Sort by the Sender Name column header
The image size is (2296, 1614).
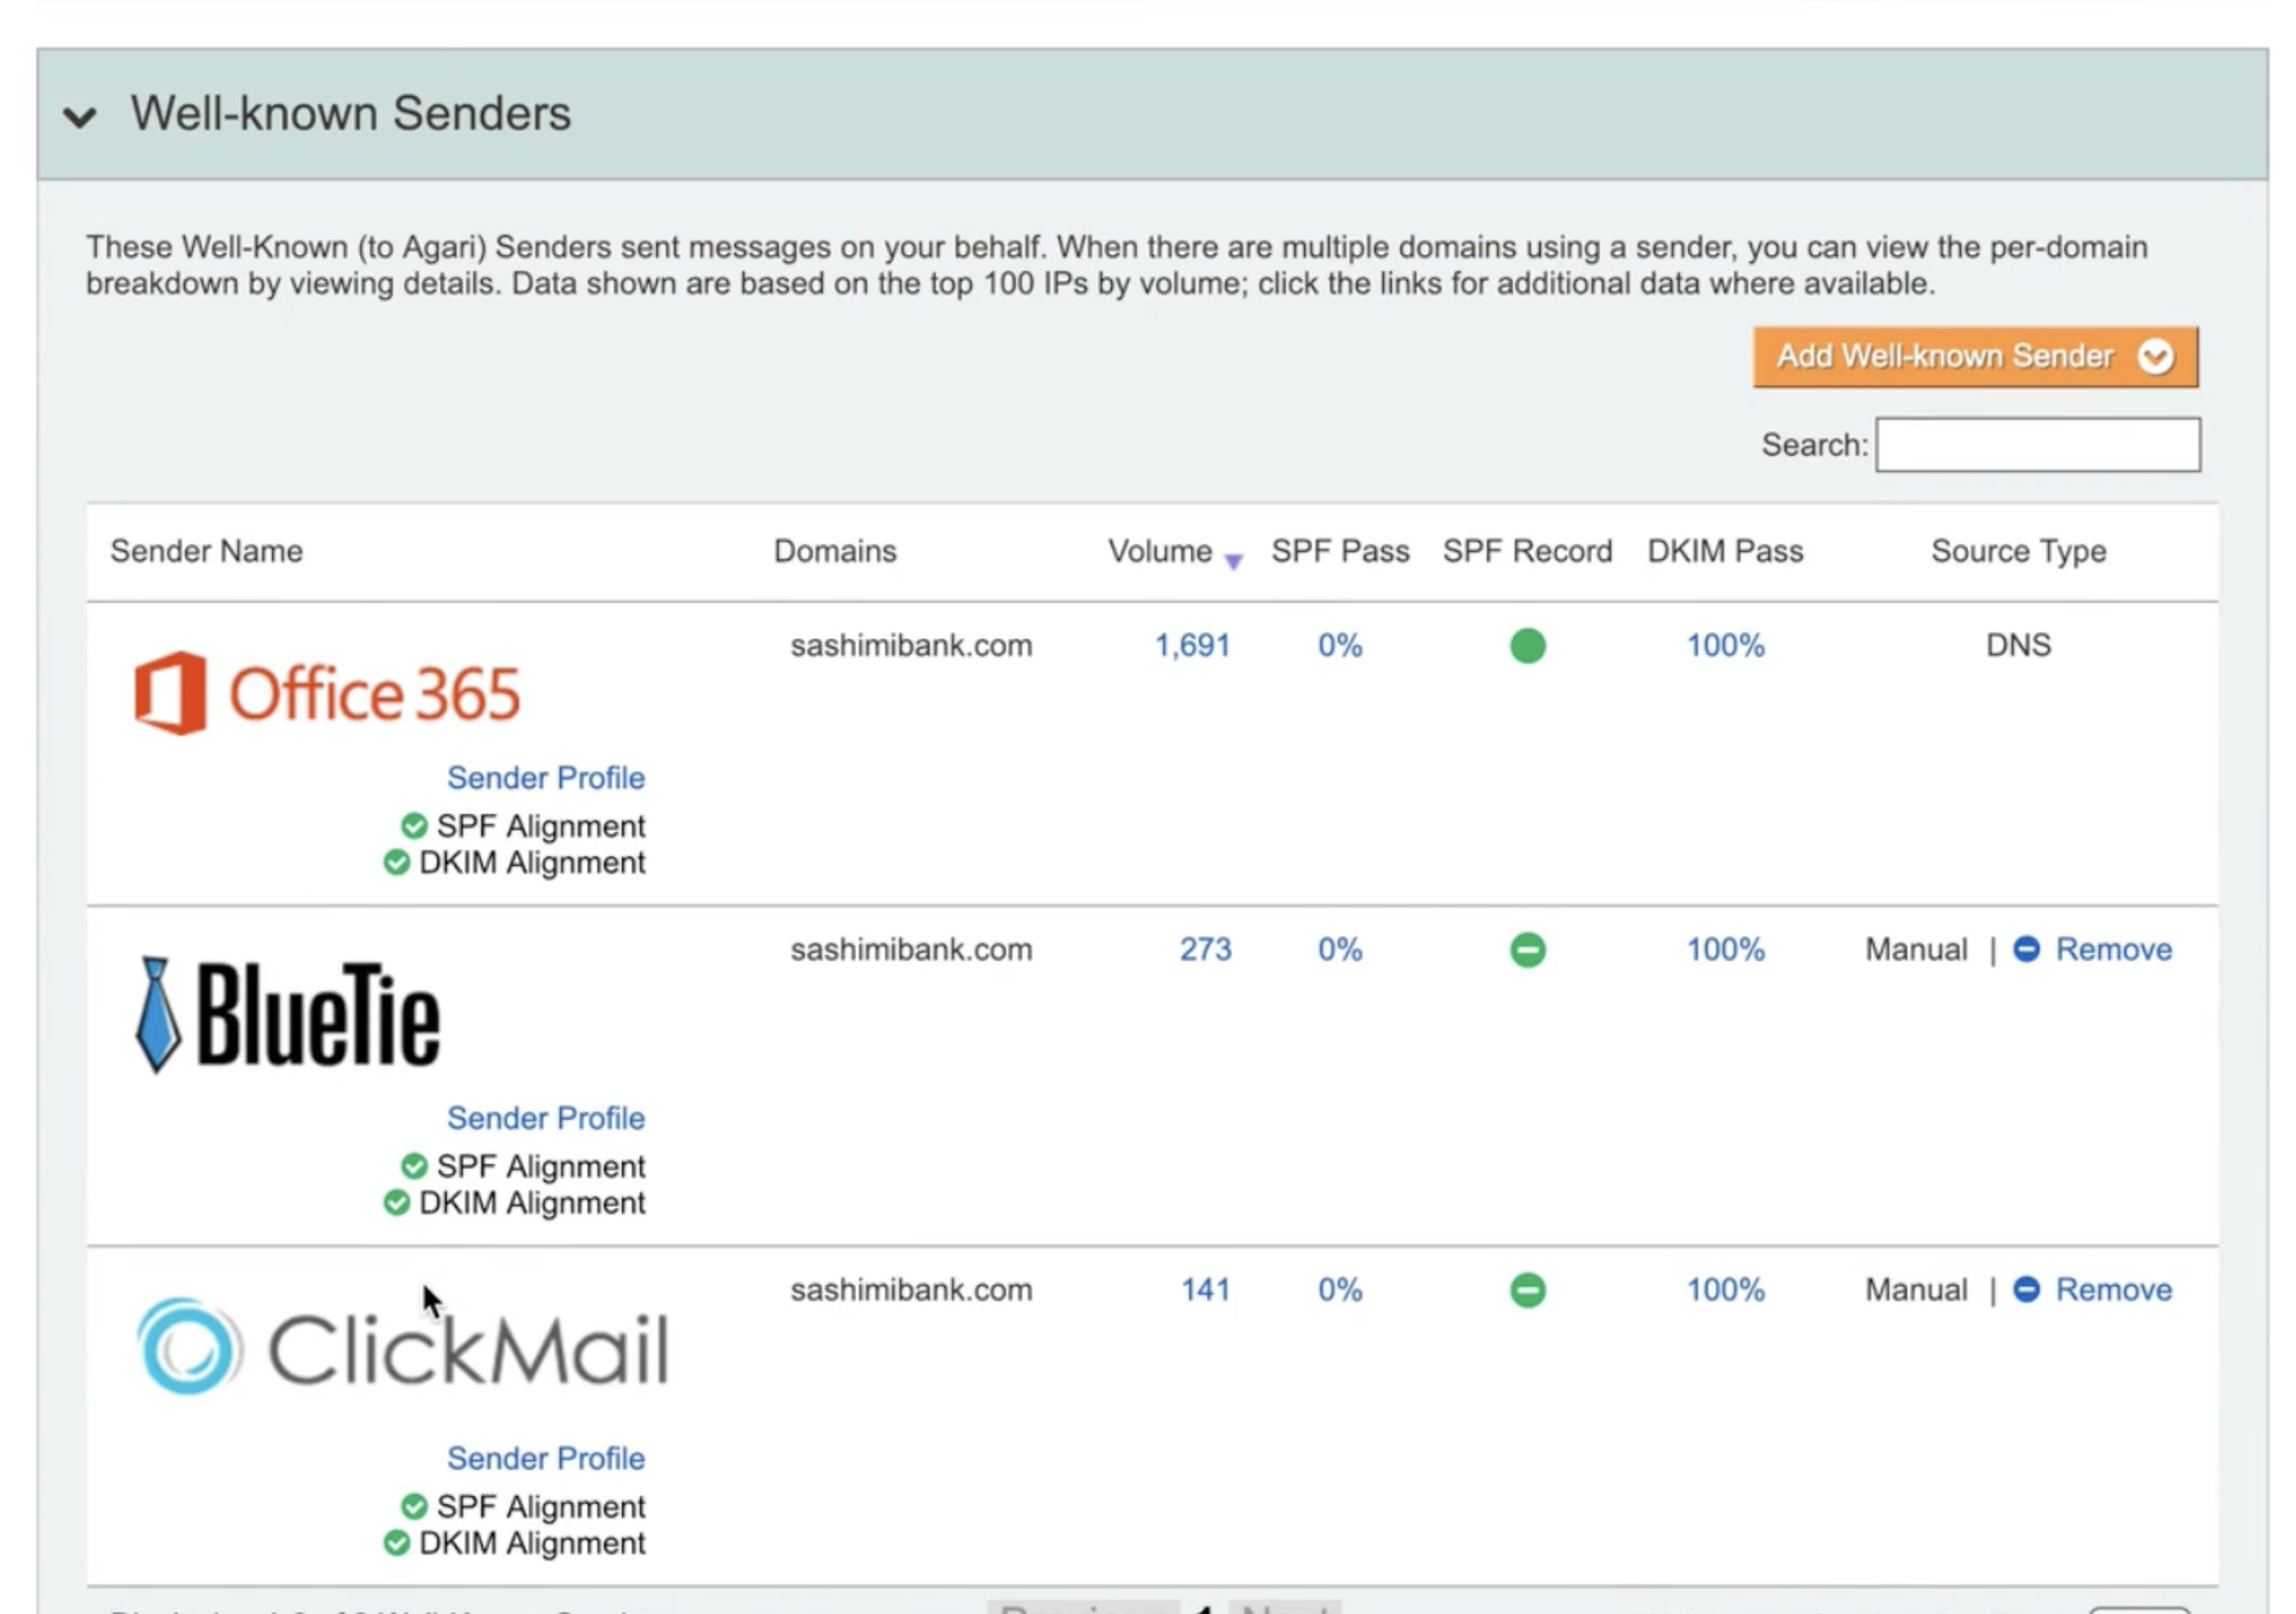coord(206,551)
